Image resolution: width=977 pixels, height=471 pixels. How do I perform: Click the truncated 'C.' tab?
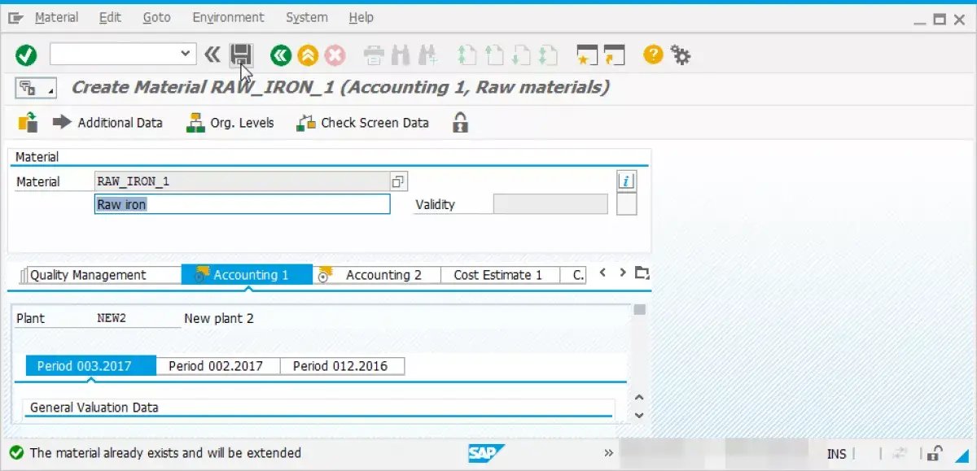click(x=574, y=275)
